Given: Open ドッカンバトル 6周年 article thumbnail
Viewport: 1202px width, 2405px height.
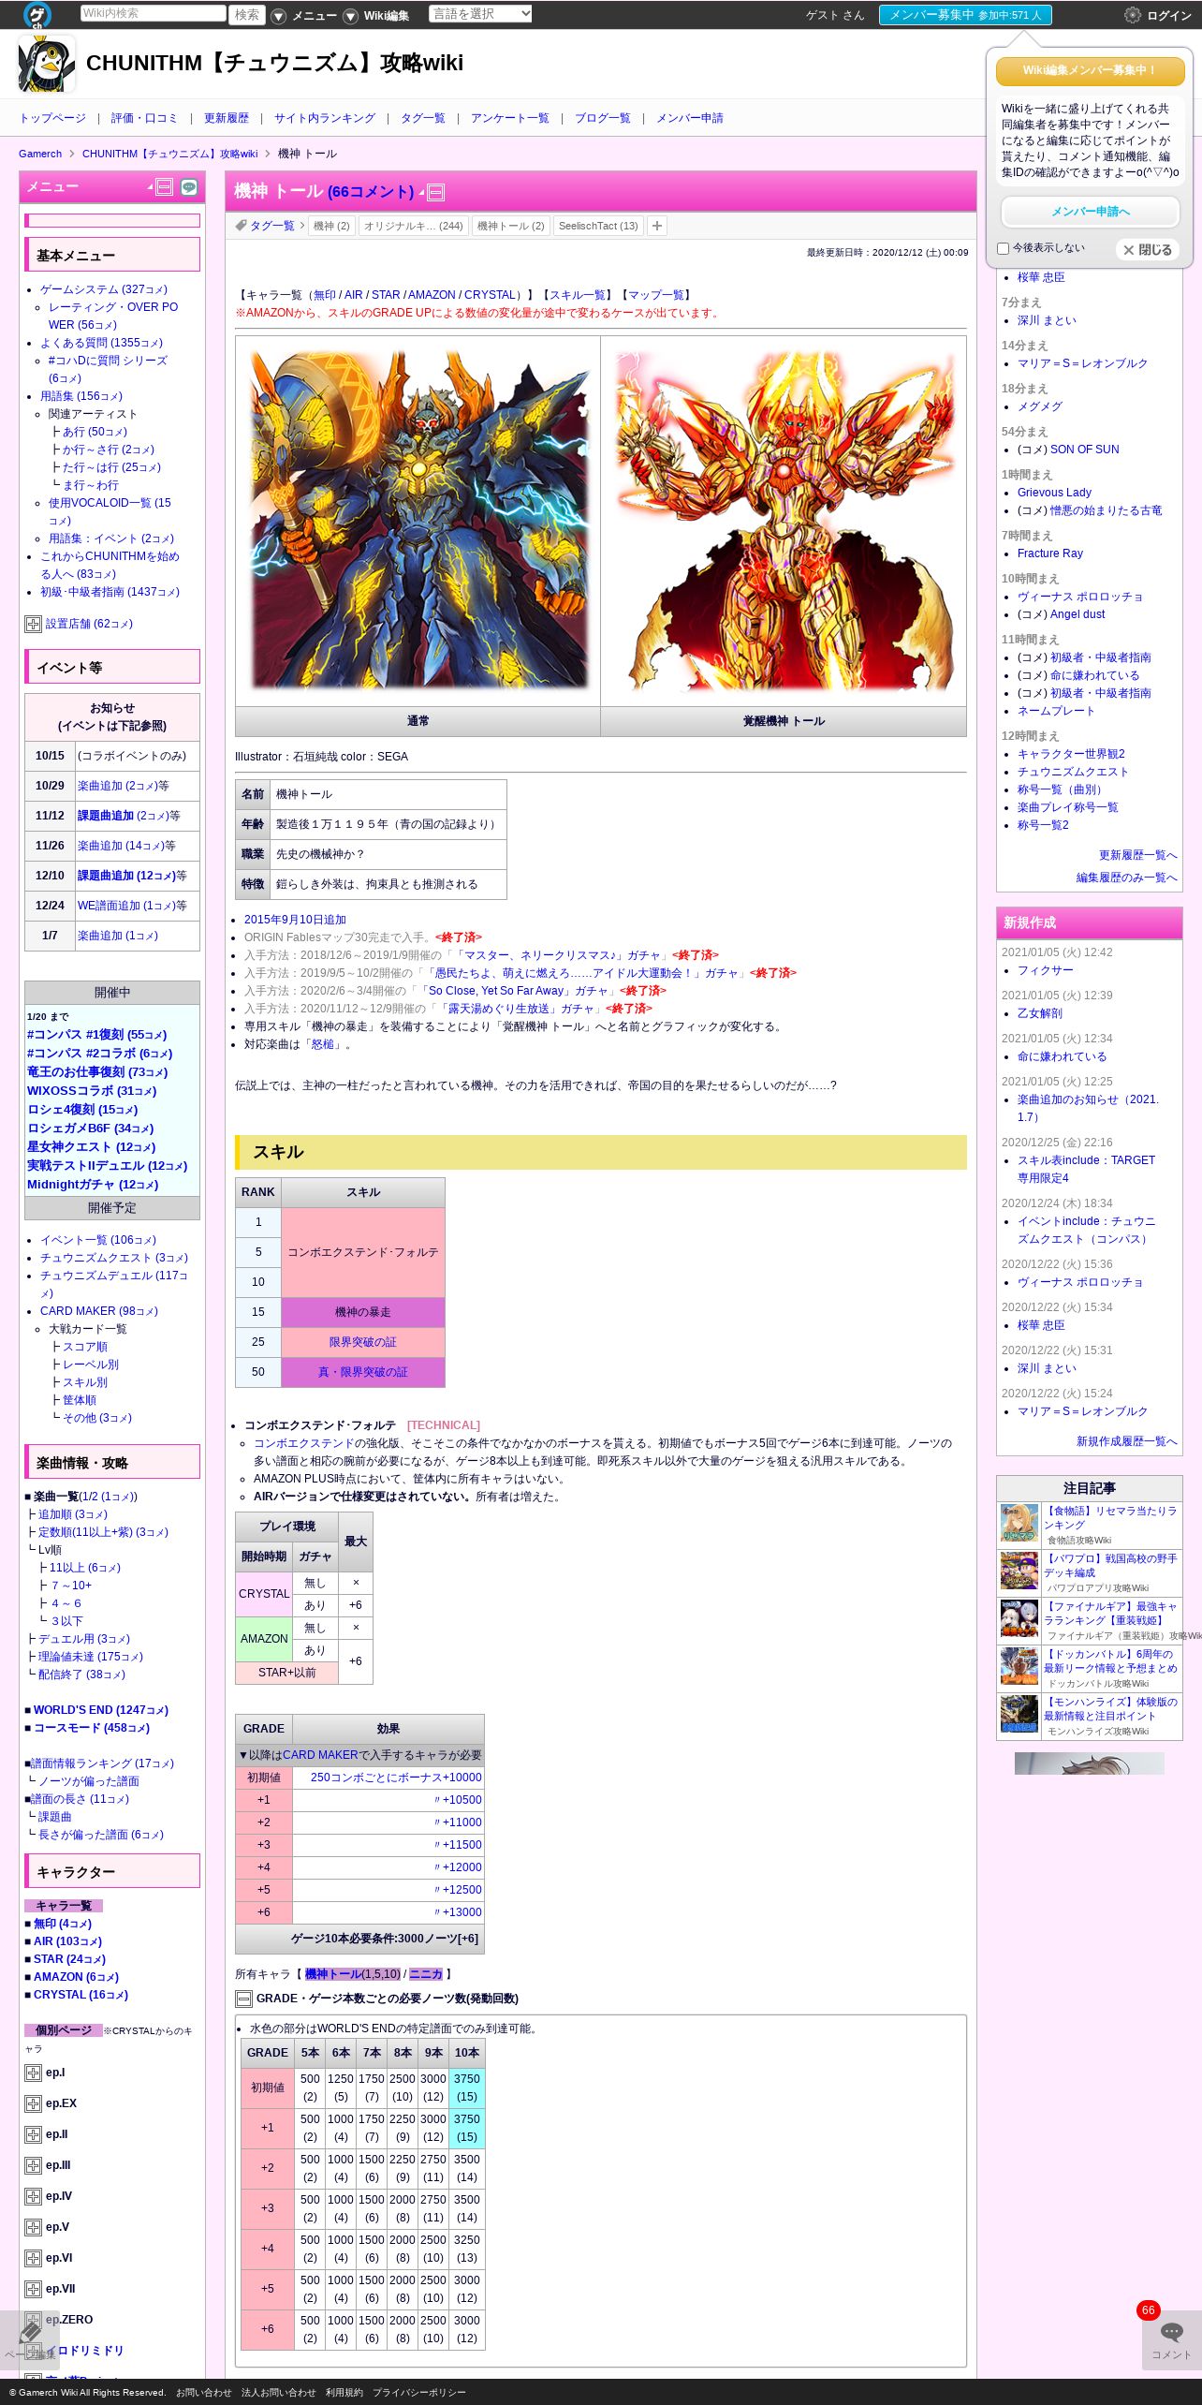Looking at the screenshot, I should 1019,1667.
